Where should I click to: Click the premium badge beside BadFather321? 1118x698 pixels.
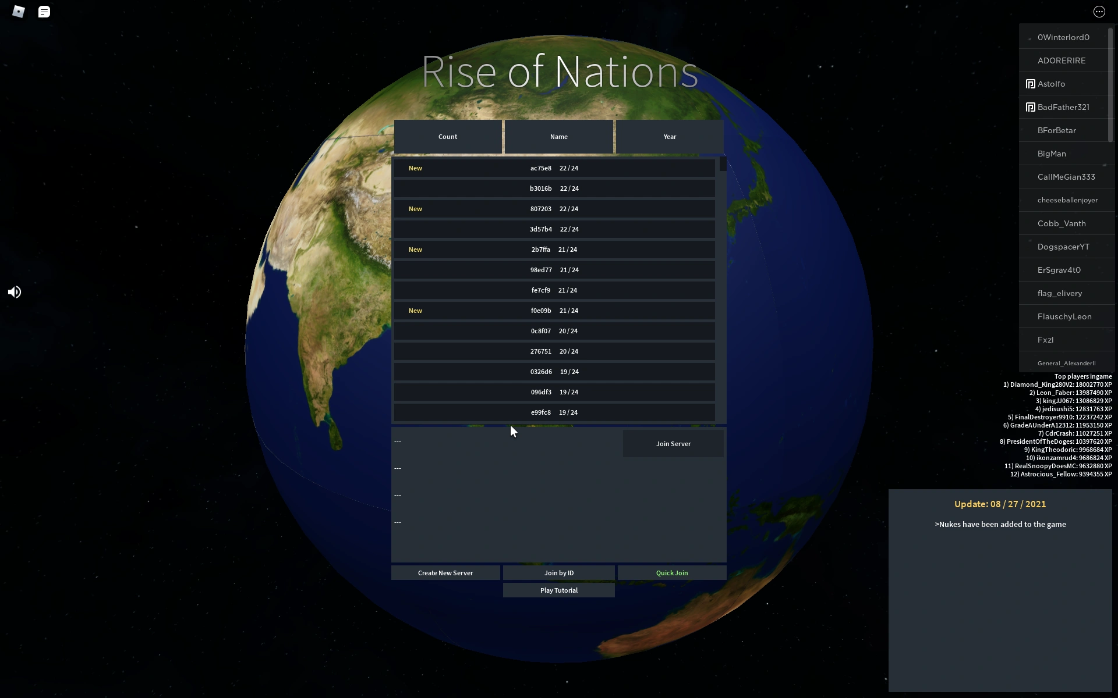[x=1030, y=107]
